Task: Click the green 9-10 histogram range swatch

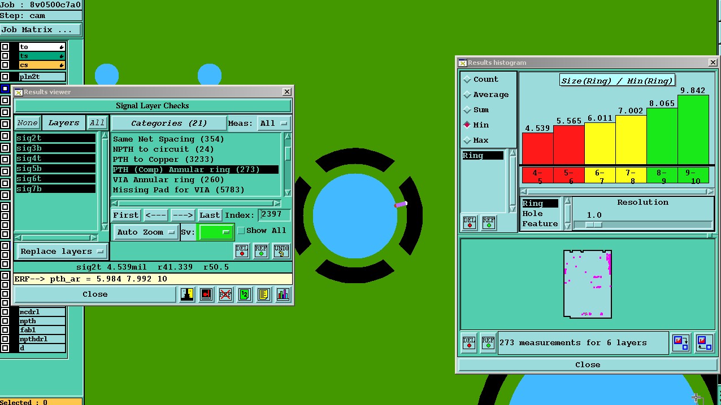Action: pyautogui.click(x=693, y=175)
